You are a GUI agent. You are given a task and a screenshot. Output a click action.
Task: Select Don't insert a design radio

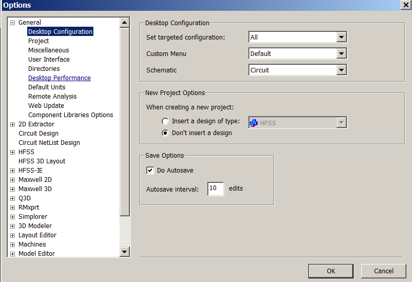click(x=165, y=133)
